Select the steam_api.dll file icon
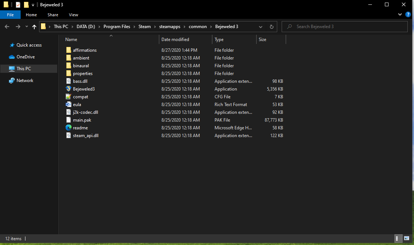The height and width of the screenshot is (245, 414). pos(68,136)
